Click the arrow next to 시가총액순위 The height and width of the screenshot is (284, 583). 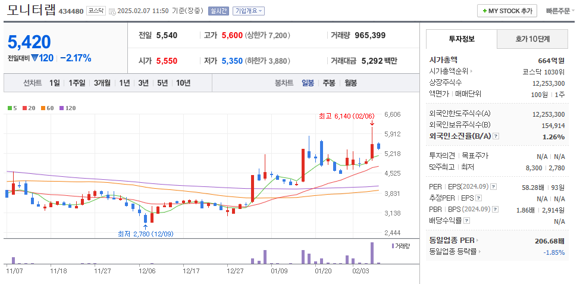click(472, 71)
